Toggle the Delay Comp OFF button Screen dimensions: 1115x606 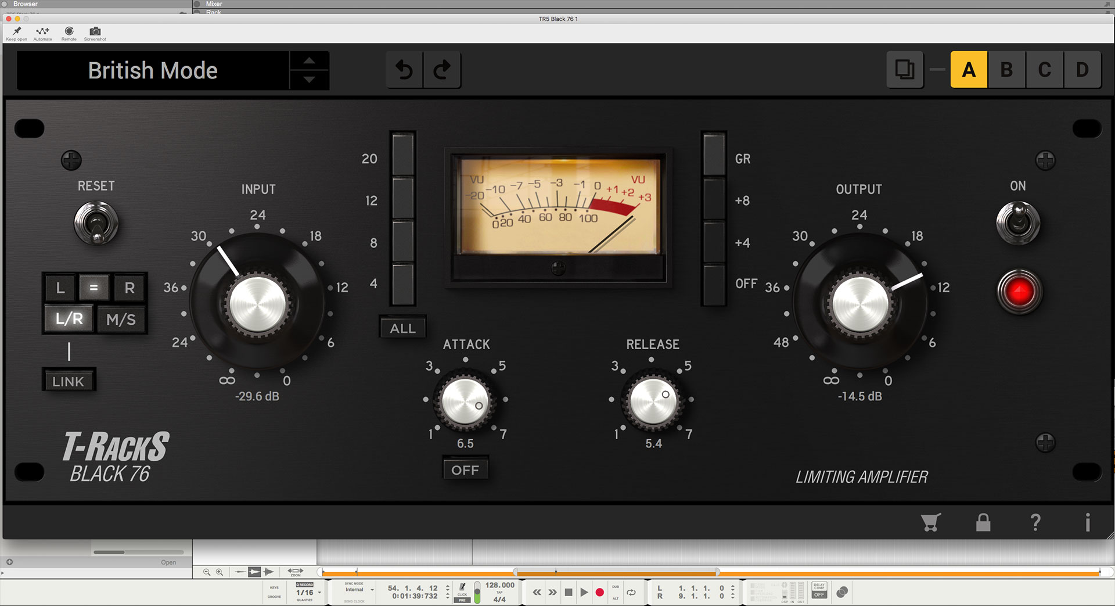[x=819, y=594]
